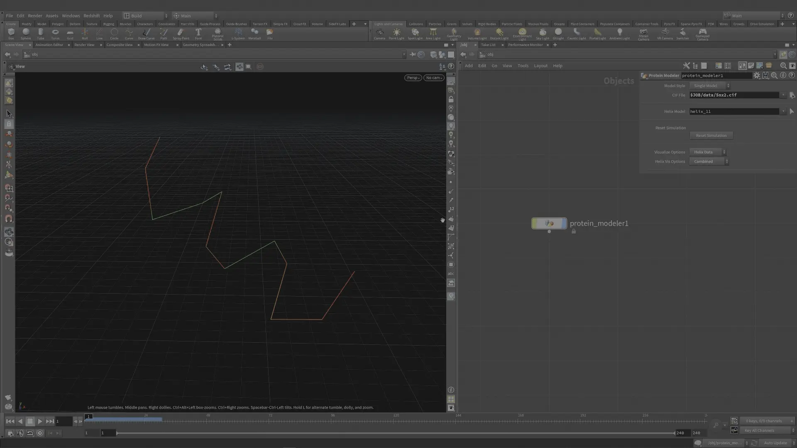
Task: Select the Metaball shelf tool
Action: [254, 34]
